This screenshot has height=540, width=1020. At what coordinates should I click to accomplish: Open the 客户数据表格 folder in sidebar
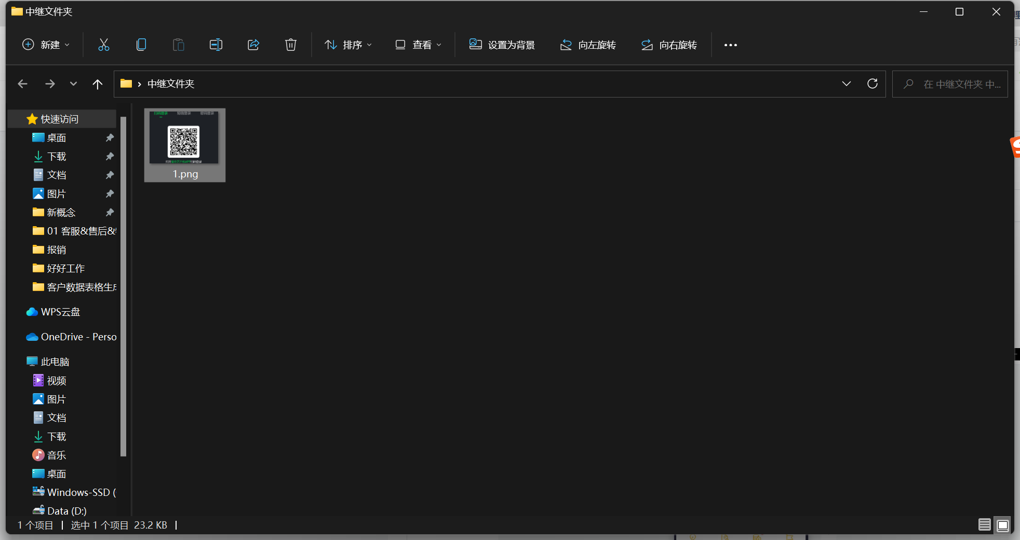click(75, 287)
